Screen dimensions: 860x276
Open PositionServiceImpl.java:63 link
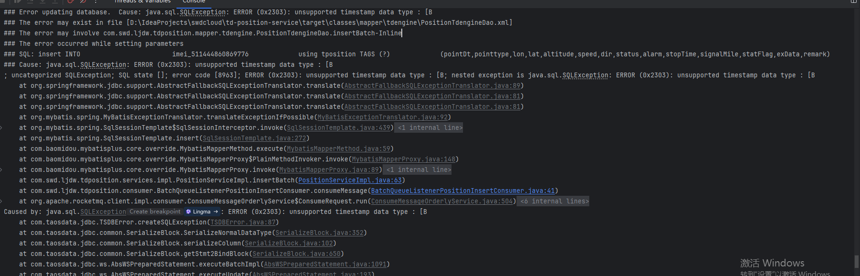pos(350,180)
